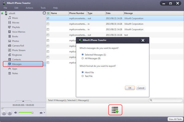The image size is (184, 122).
Task: Sort by Type column header
Action: pyautogui.click(x=96, y=13)
